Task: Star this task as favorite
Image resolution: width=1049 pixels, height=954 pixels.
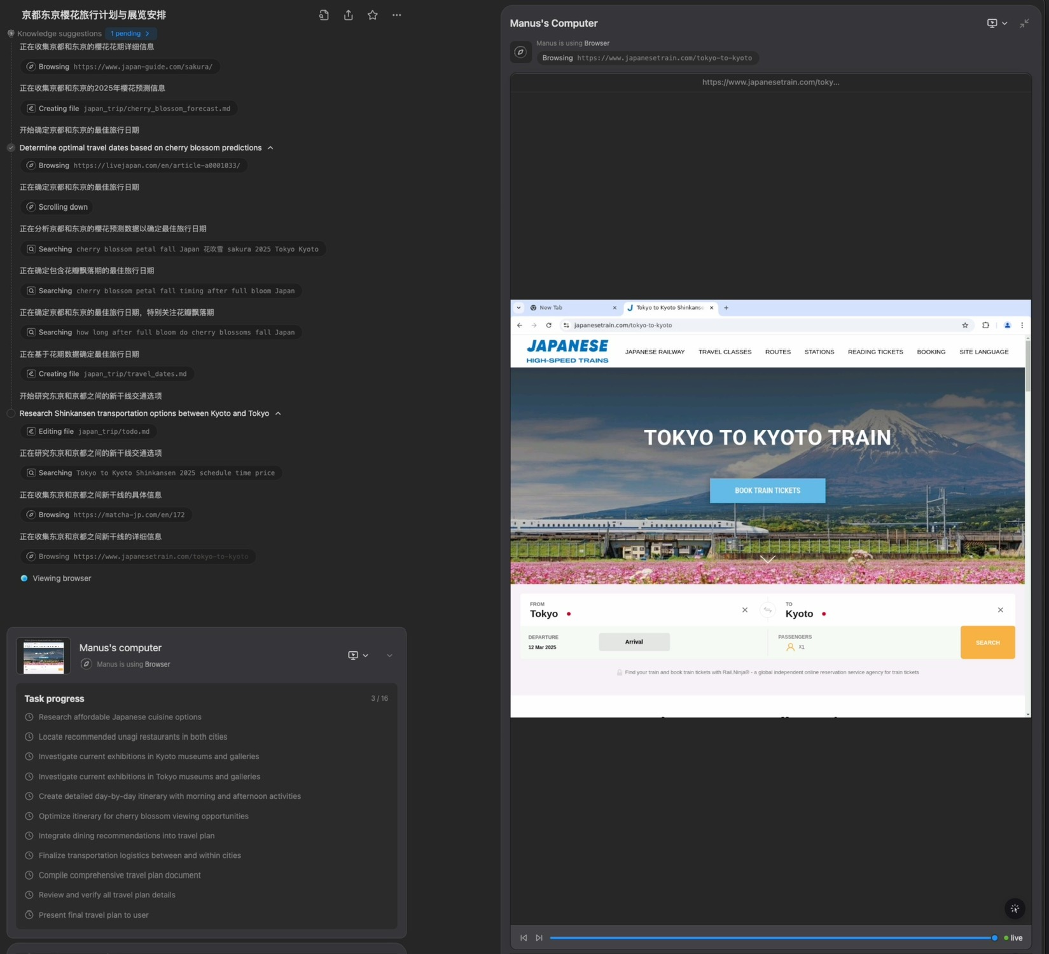Action: coord(373,15)
